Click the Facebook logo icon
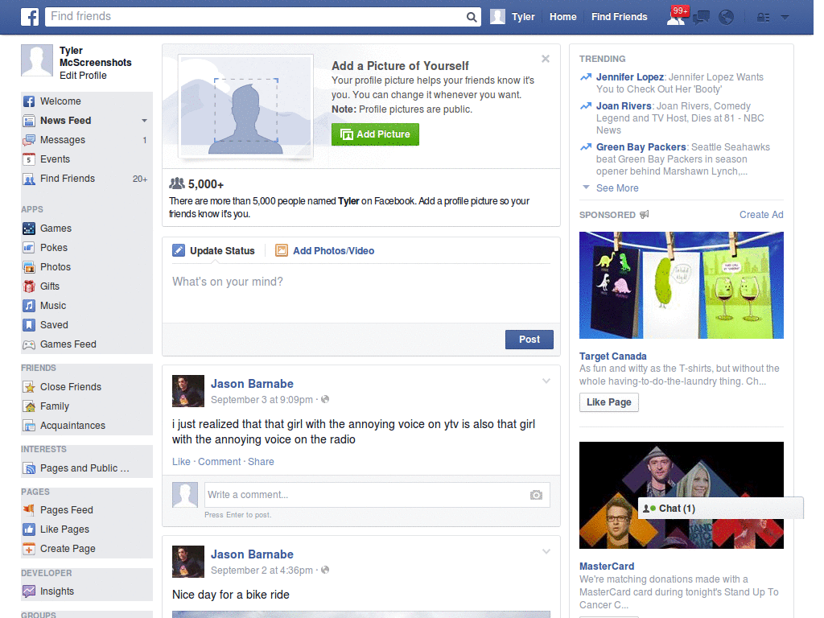 coord(30,17)
